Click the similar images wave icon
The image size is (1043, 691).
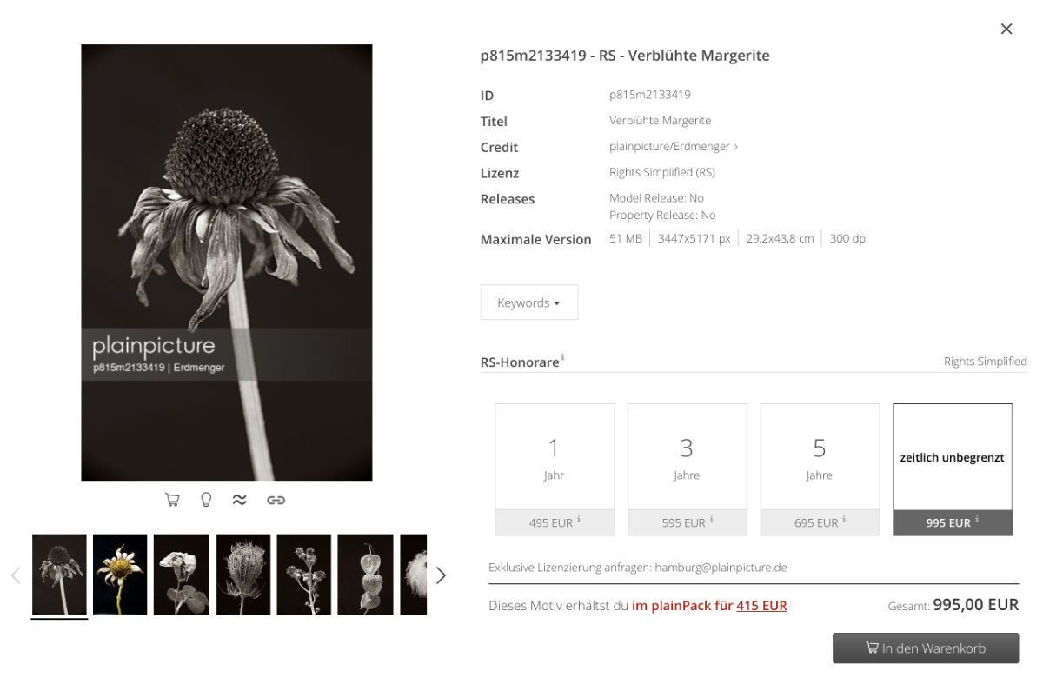coord(240,500)
